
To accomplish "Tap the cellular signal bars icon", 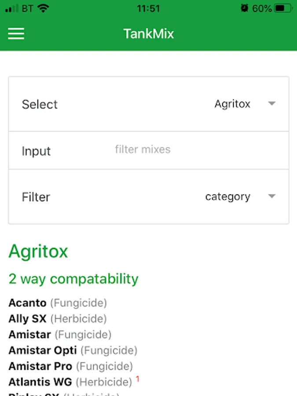I will tap(12, 8).
